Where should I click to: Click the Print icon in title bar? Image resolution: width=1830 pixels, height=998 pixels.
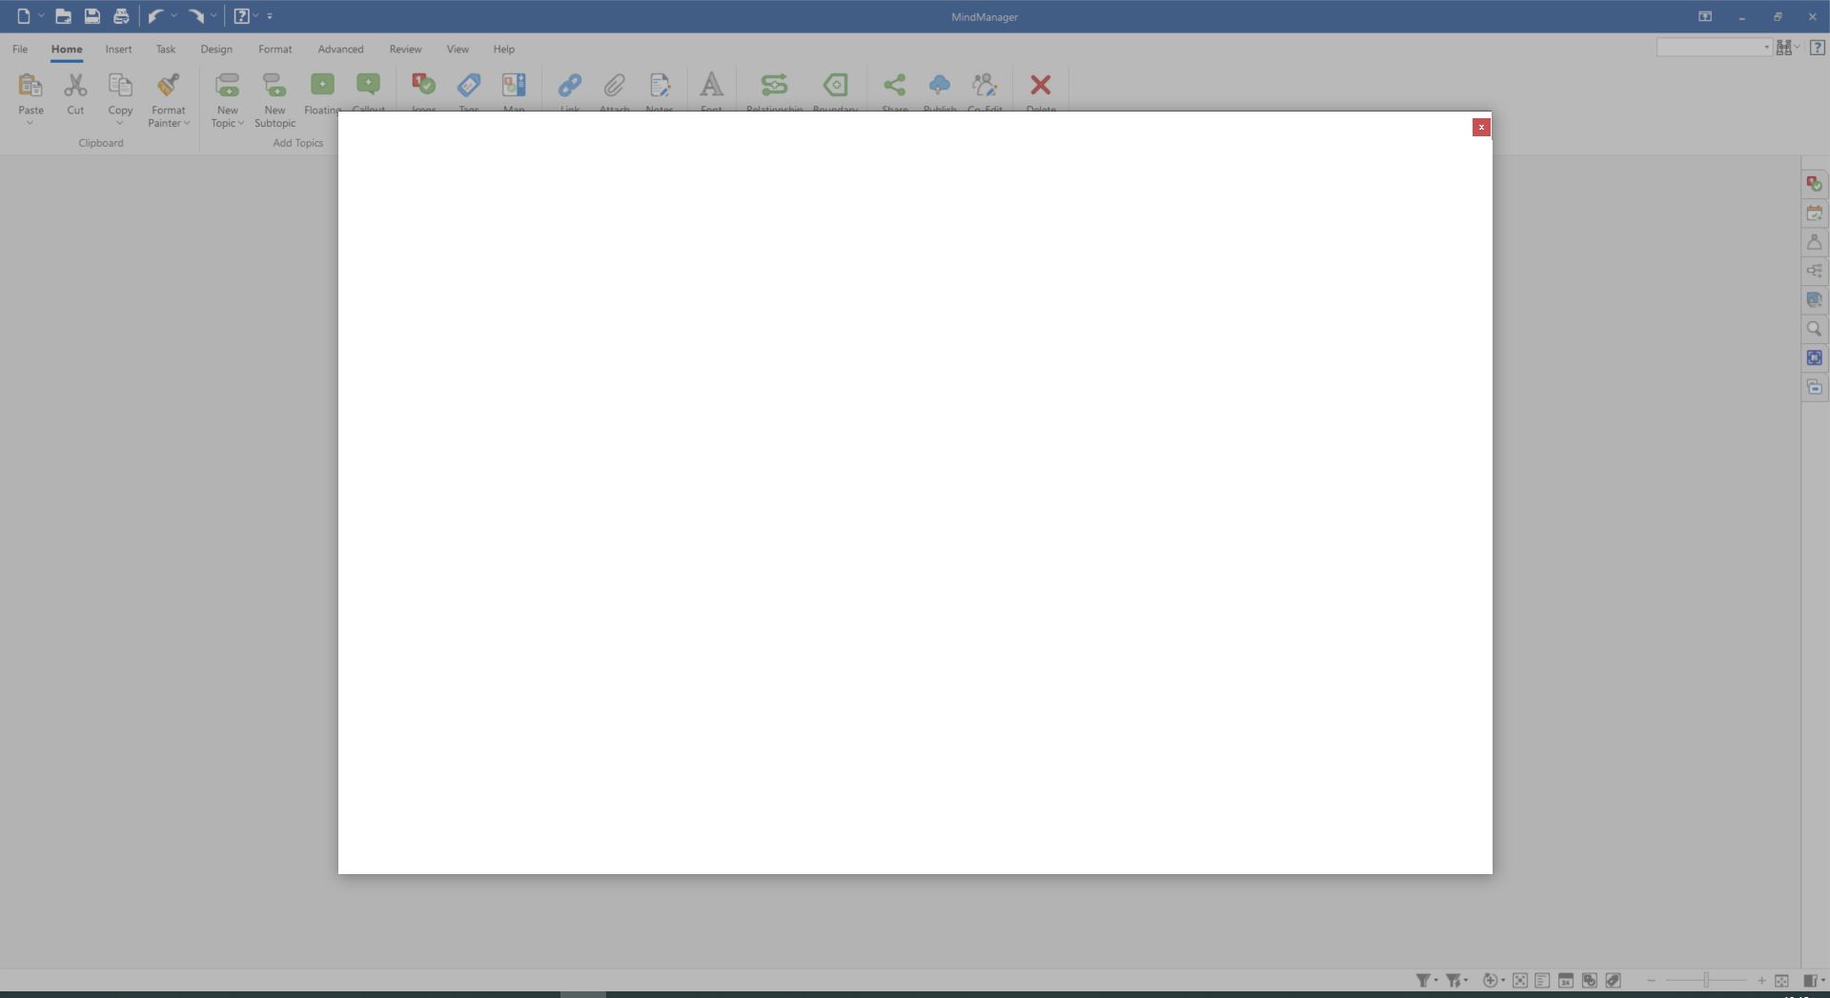(121, 16)
